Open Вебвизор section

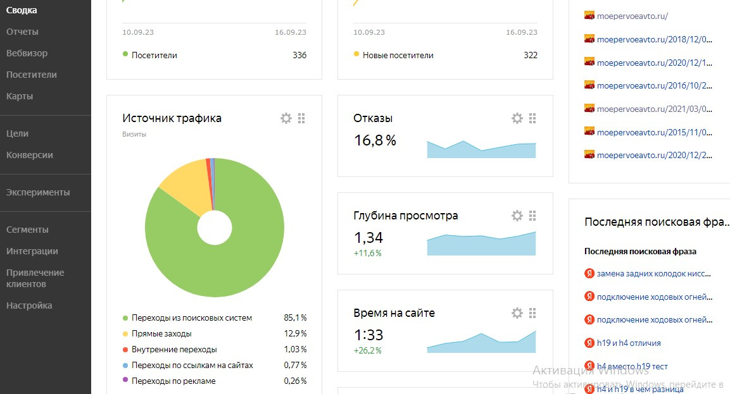click(x=27, y=53)
